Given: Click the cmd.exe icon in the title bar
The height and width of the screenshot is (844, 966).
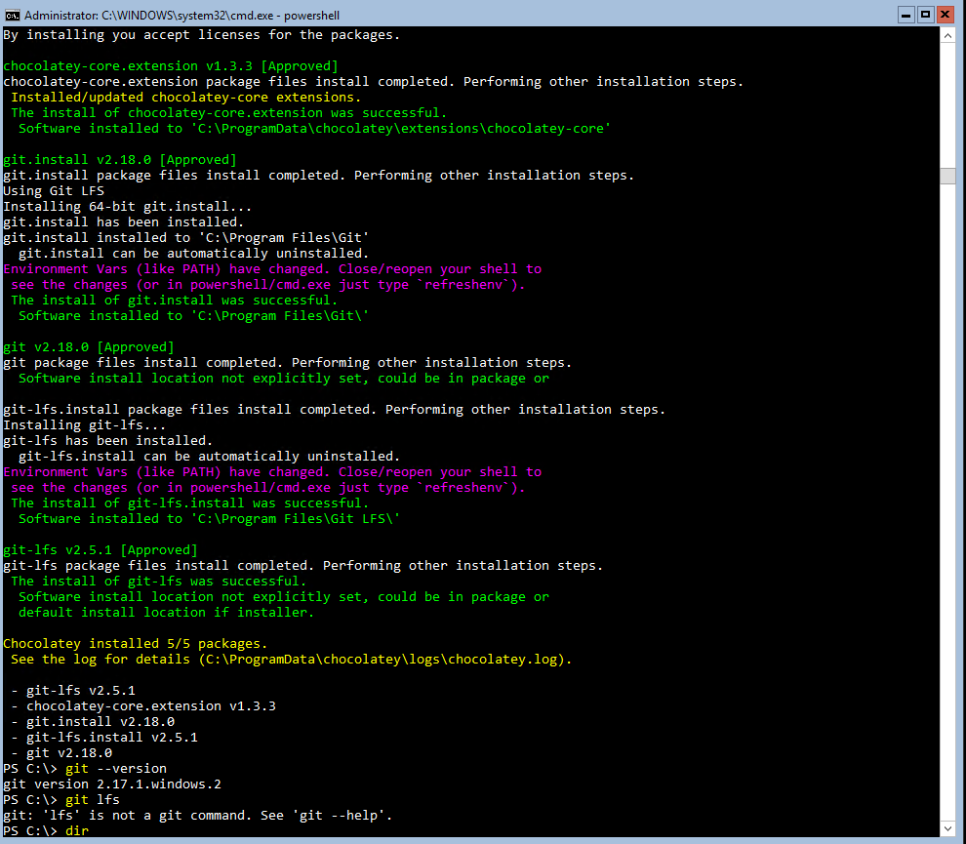Looking at the screenshot, I should [11, 14].
